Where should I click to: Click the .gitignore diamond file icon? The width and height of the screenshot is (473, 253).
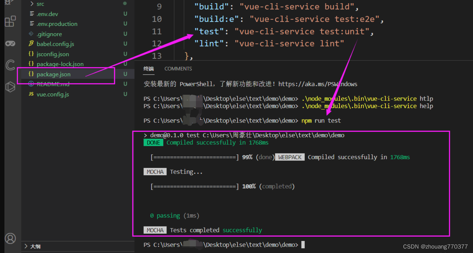pos(31,34)
